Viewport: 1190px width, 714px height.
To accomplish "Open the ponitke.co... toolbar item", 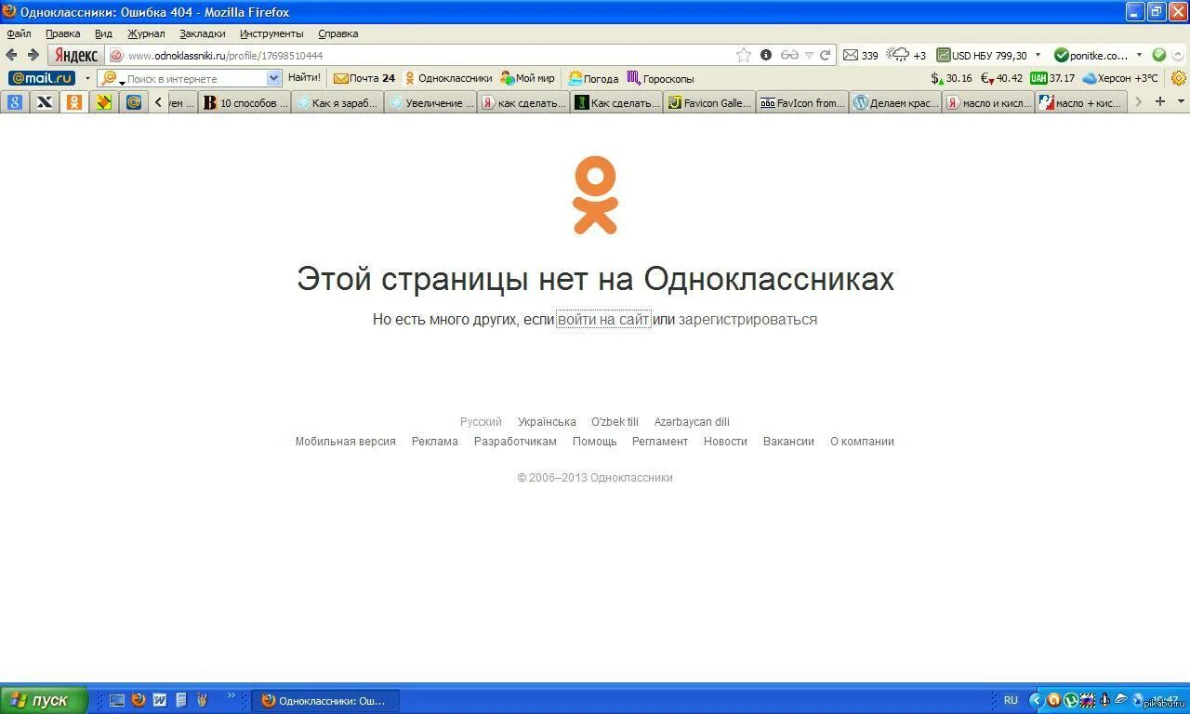I will [1091, 55].
